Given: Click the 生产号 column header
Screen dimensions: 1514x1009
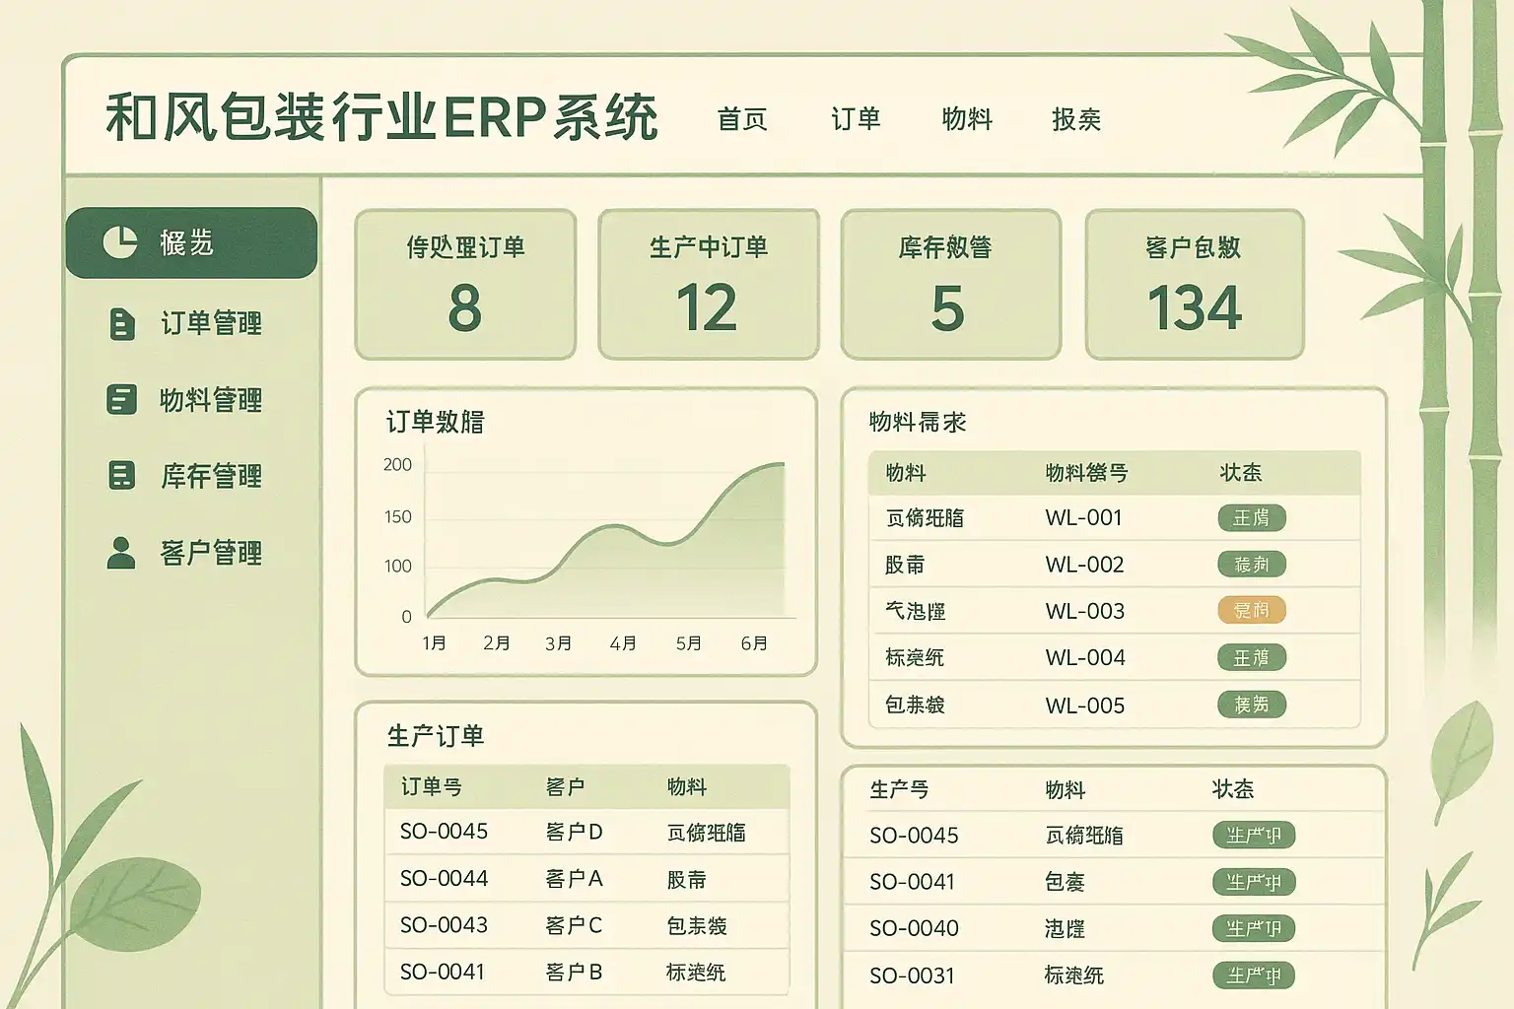Looking at the screenshot, I should (x=899, y=789).
